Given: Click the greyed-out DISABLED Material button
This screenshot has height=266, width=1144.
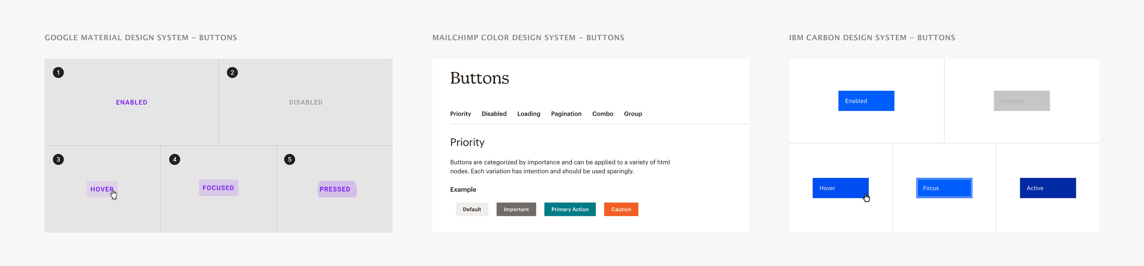Looking at the screenshot, I should (x=306, y=102).
